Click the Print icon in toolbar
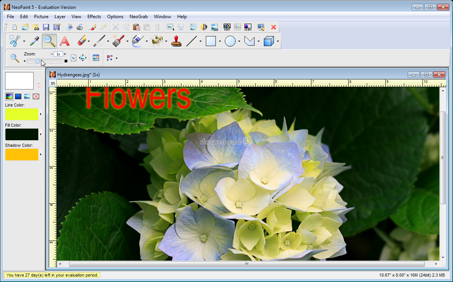The width and height of the screenshot is (453, 282). click(79, 27)
